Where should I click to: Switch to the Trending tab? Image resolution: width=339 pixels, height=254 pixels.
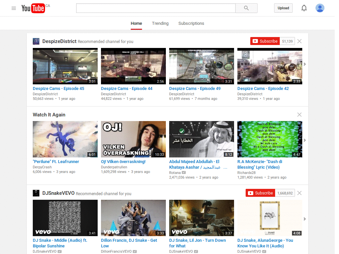160,23
